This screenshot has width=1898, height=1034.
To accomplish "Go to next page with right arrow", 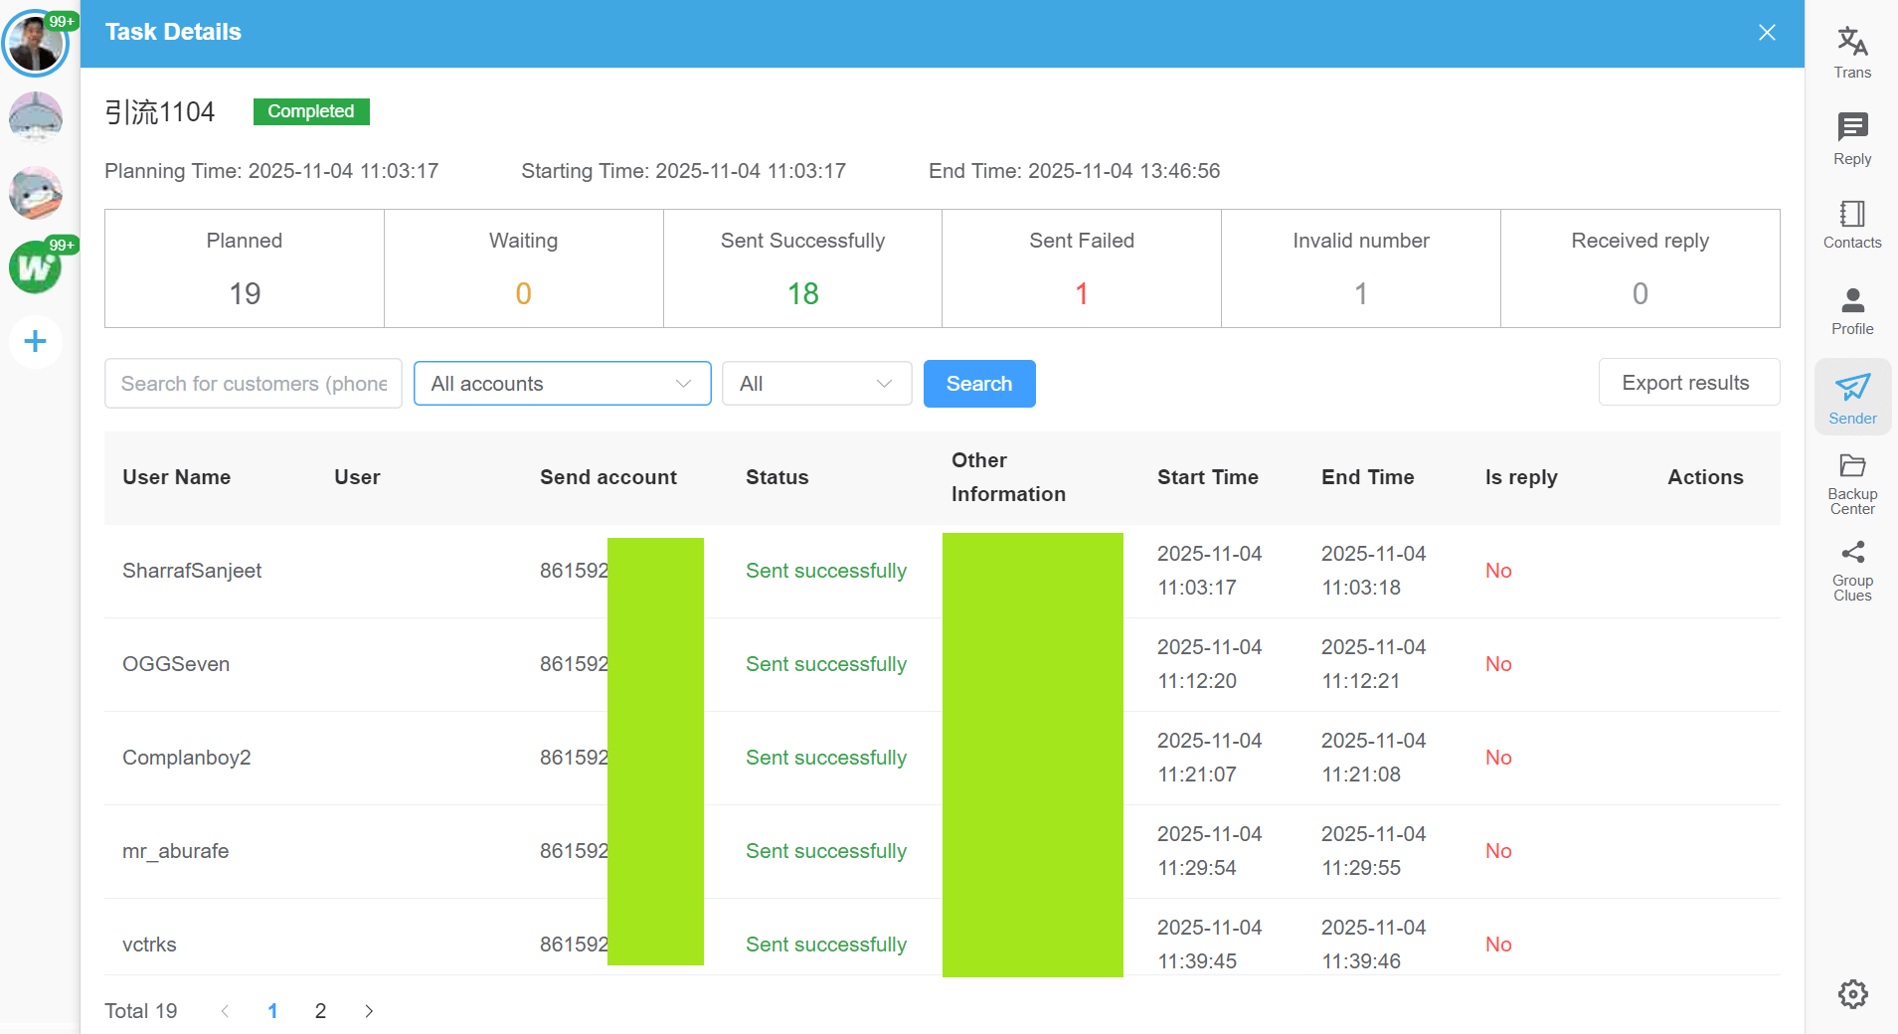I will [x=368, y=1010].
